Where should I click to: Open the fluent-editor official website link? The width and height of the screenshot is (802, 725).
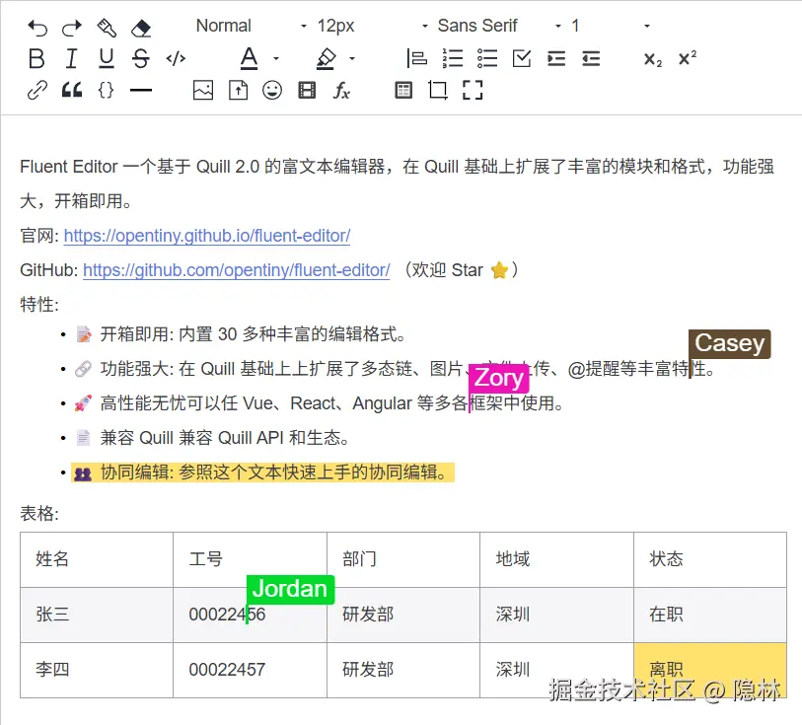[207, 236]
